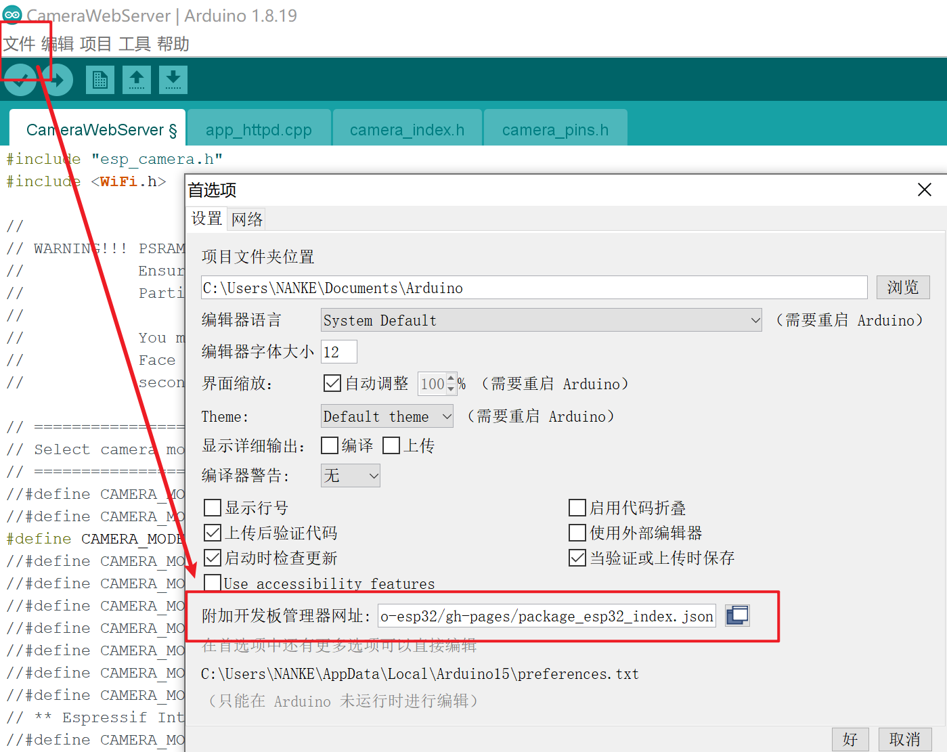Open the 项目 menu
Viewport: 947px width, 752px height.
(95, 44)
